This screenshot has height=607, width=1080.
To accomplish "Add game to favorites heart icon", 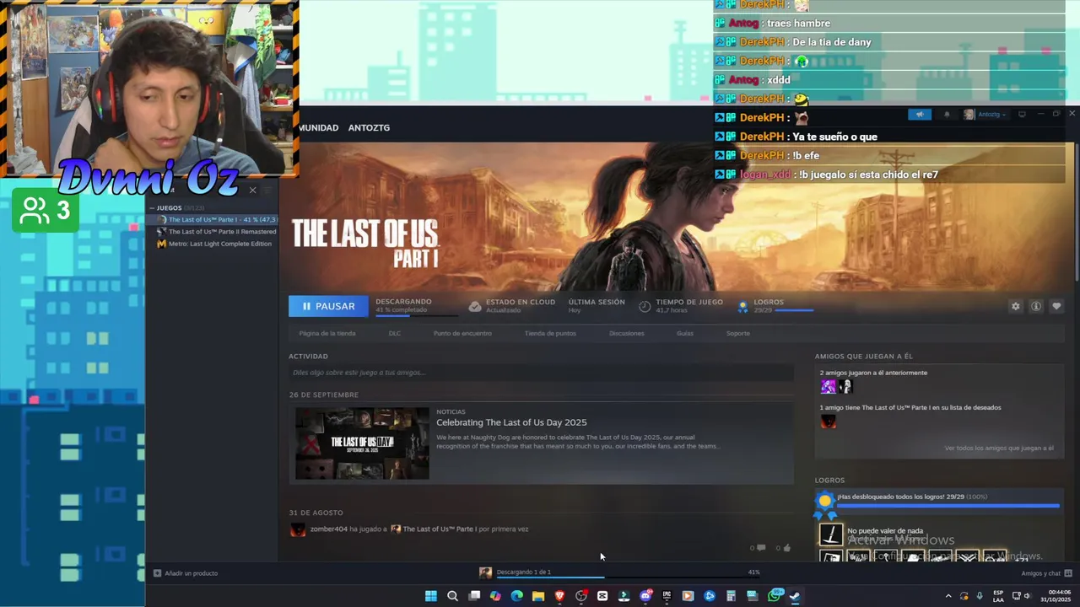I will 1056,306.
